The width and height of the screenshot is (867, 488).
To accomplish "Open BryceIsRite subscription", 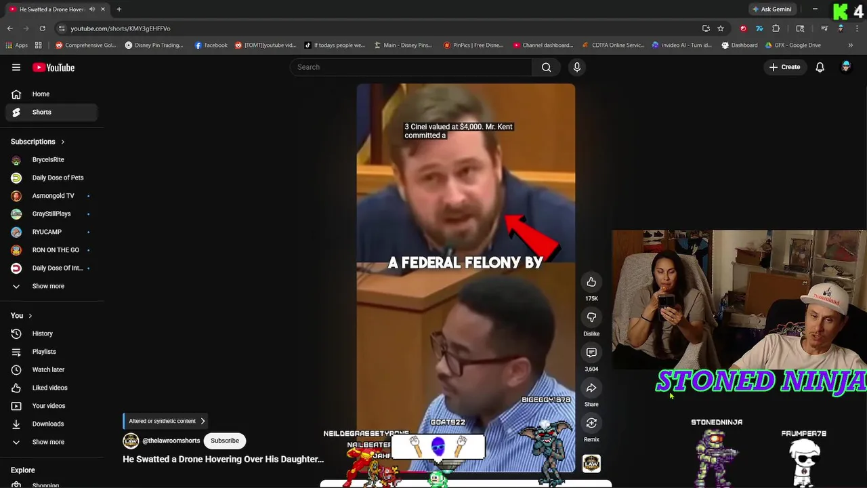I will coord(51,160).
